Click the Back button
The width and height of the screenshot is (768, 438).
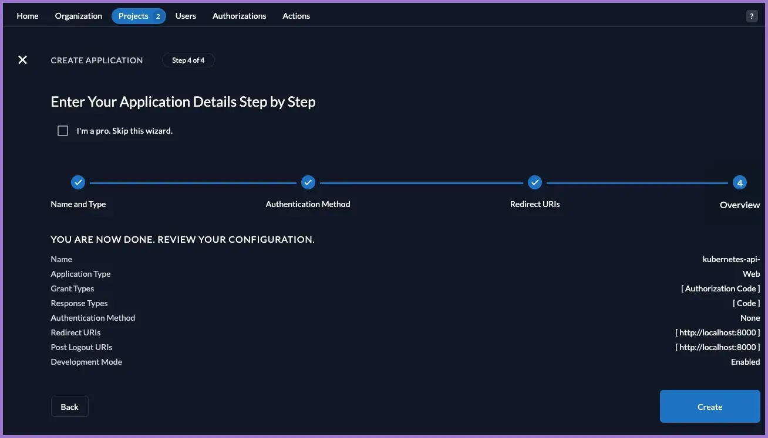click(x=69, y=407)
